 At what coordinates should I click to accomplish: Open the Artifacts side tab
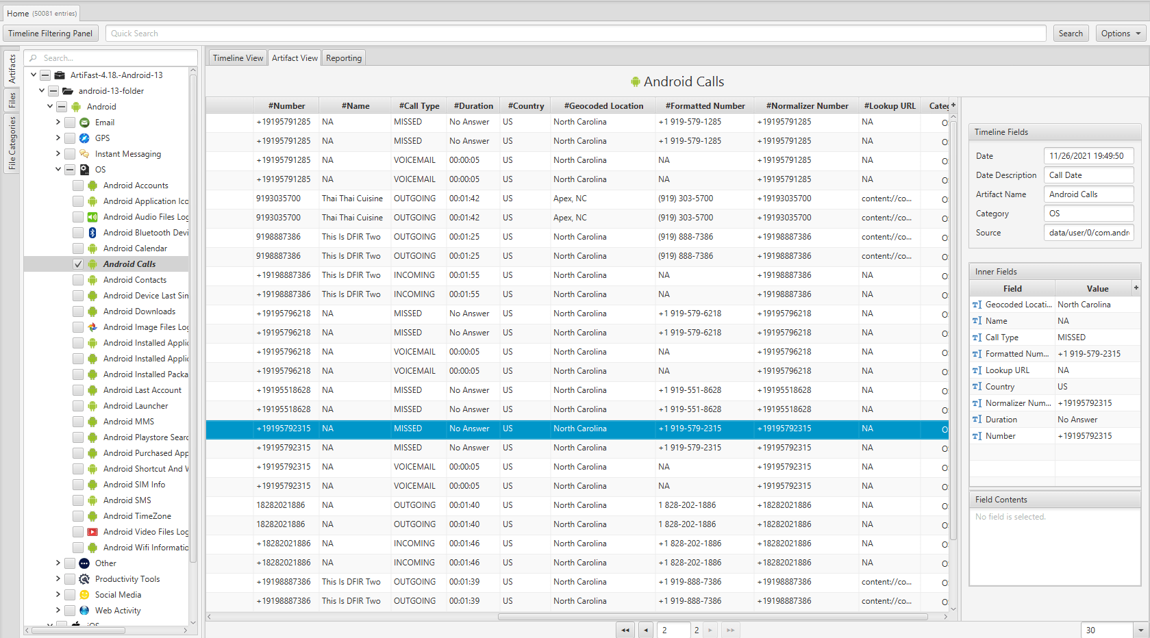tap(12, 69)
